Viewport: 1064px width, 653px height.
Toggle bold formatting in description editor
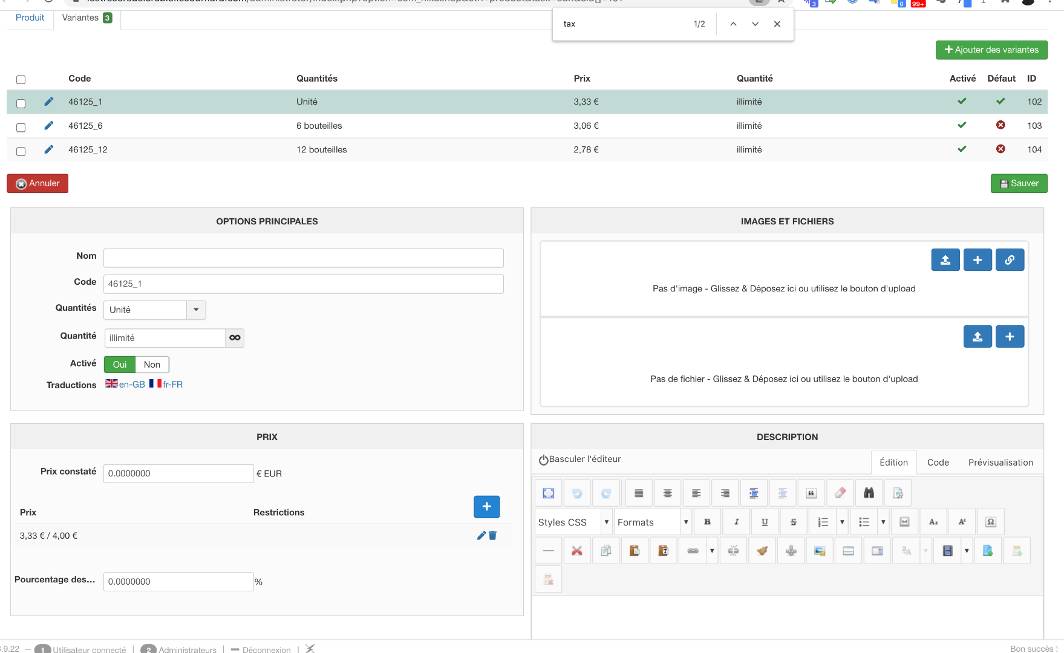pyautogui.click(x=707, y=522)
